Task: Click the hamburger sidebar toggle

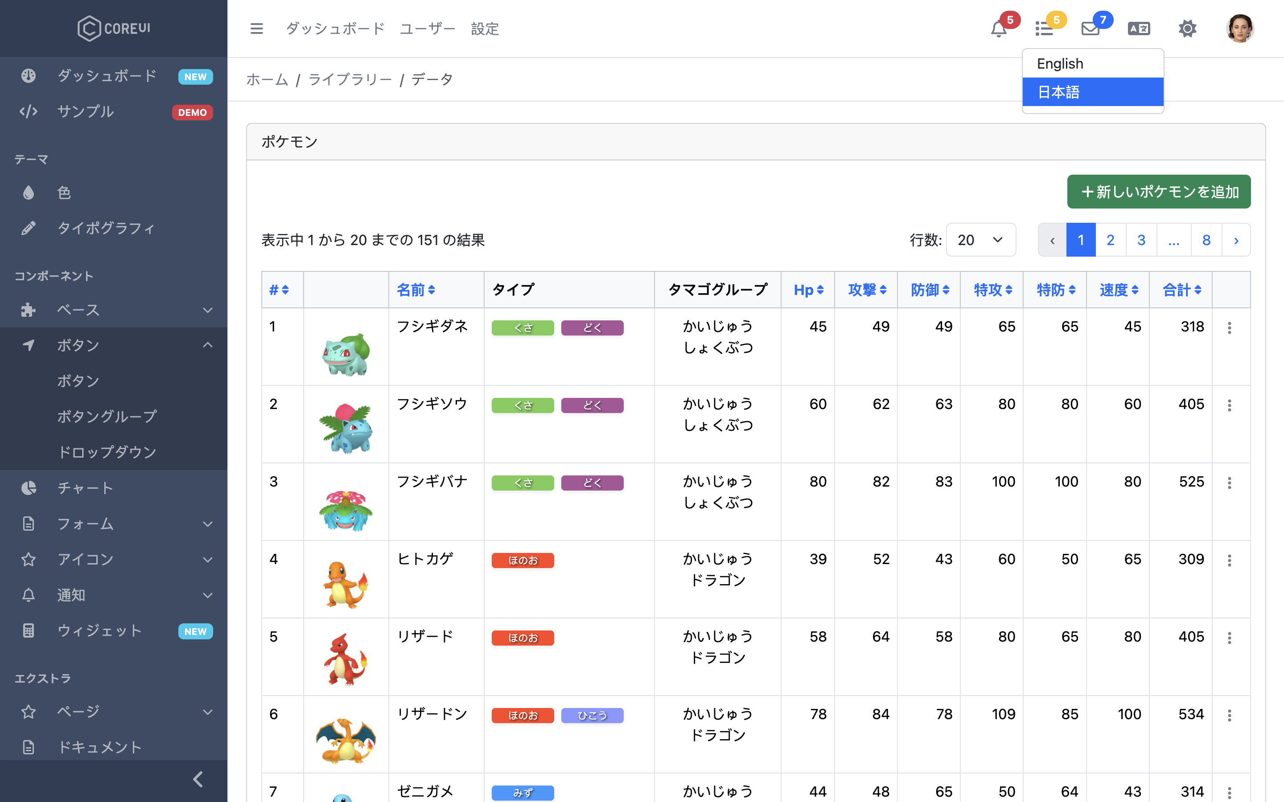Action: [x=257, y=29]
